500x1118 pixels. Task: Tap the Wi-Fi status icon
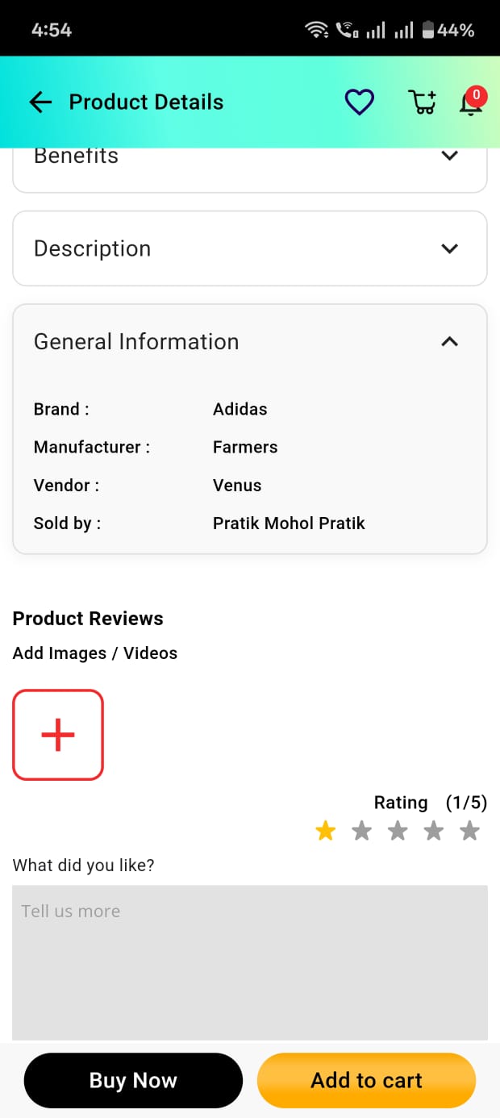(x=316, y=31)
